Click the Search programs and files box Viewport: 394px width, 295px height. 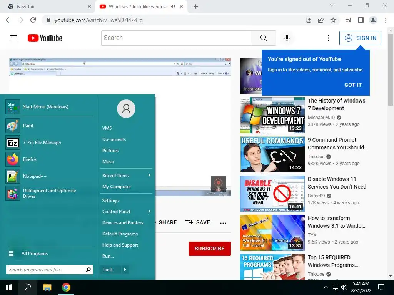click(x=50, y=270)
